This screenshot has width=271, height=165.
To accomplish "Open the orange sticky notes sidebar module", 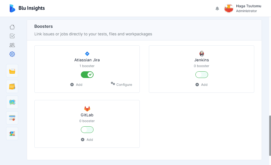I will (x=12, y=86).
